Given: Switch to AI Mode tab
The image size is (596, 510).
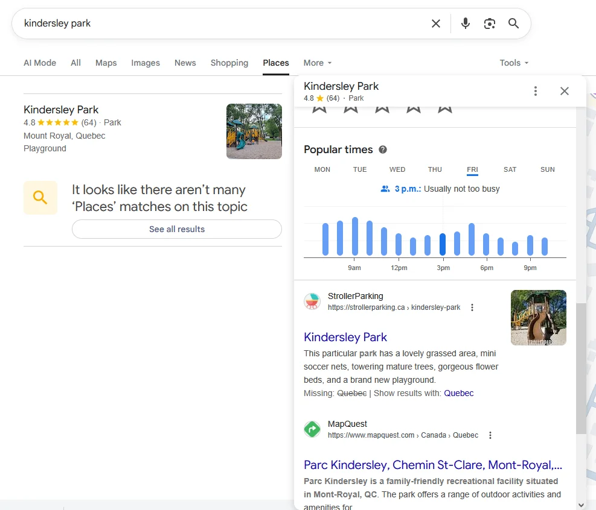Looking at the screenshot, I should click(40, 63).
